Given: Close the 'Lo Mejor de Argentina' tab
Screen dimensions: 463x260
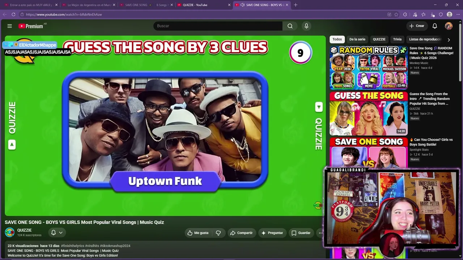Looking at the screenshot, I should tap(114, 5).
